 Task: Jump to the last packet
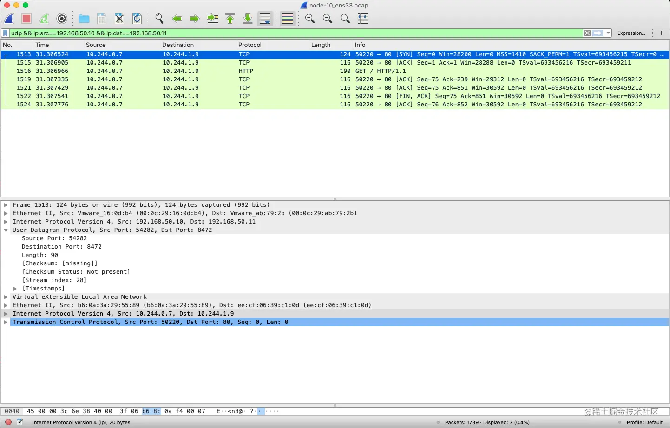[x=248, y=19]
